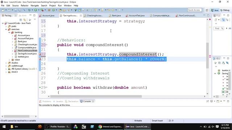Click the Debug bug icon in toolbar
Image resolution: width=232 pixels, height=130 pixels.
(x=29, y=10)
